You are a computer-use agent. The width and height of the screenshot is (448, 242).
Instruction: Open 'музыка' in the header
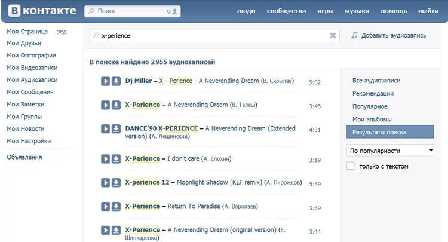[x=357, y=11]
